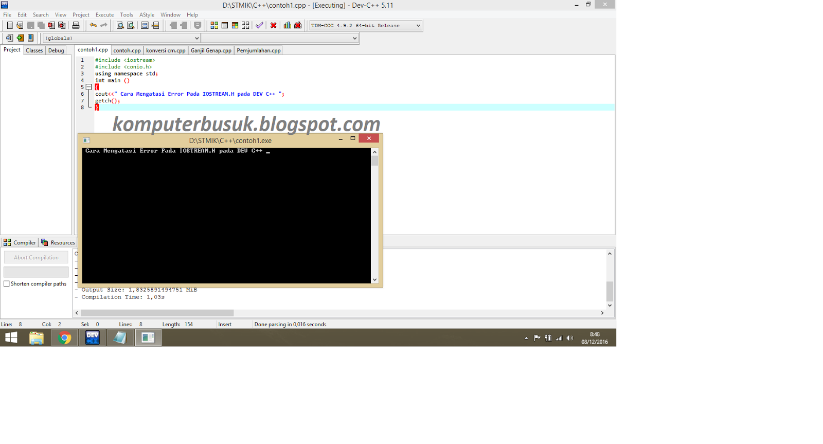The image size is (823, 444).
Task: Open the AStyle menu
Action: 147,15
